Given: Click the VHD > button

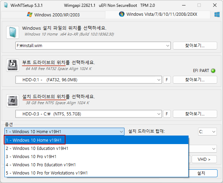Looking at the screenshot, I should (x=204, y=159).
